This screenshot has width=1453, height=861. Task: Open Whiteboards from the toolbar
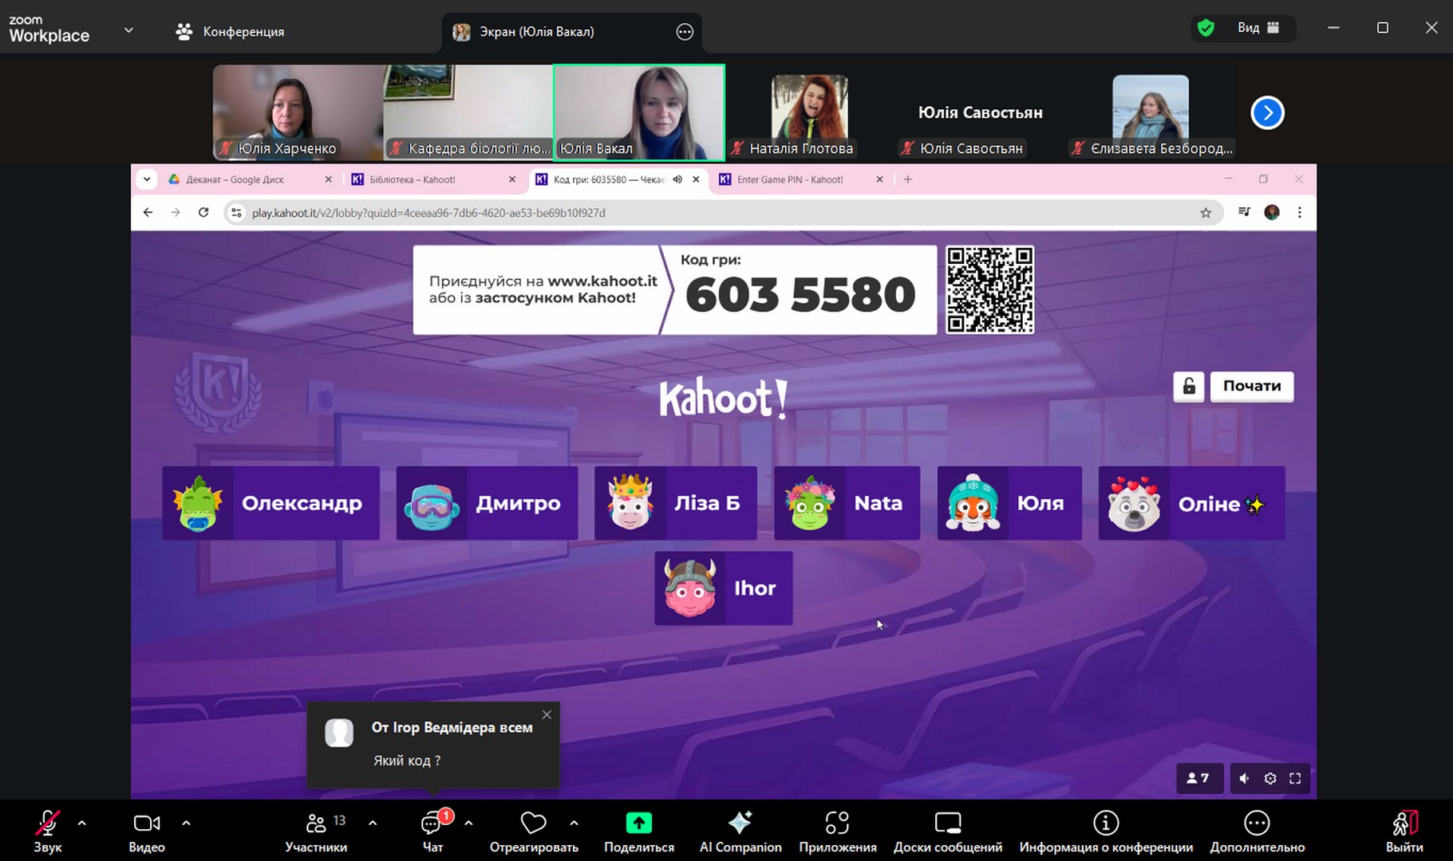tap(947, 831)
